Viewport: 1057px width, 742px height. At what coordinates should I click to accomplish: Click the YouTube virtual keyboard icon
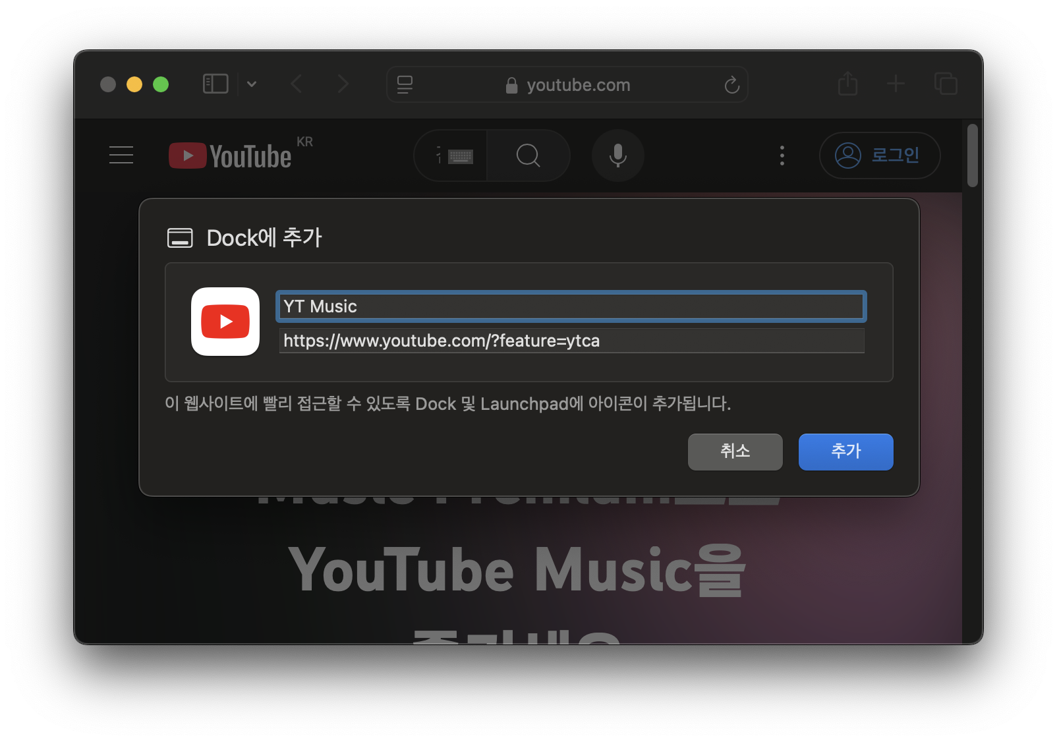460,156
